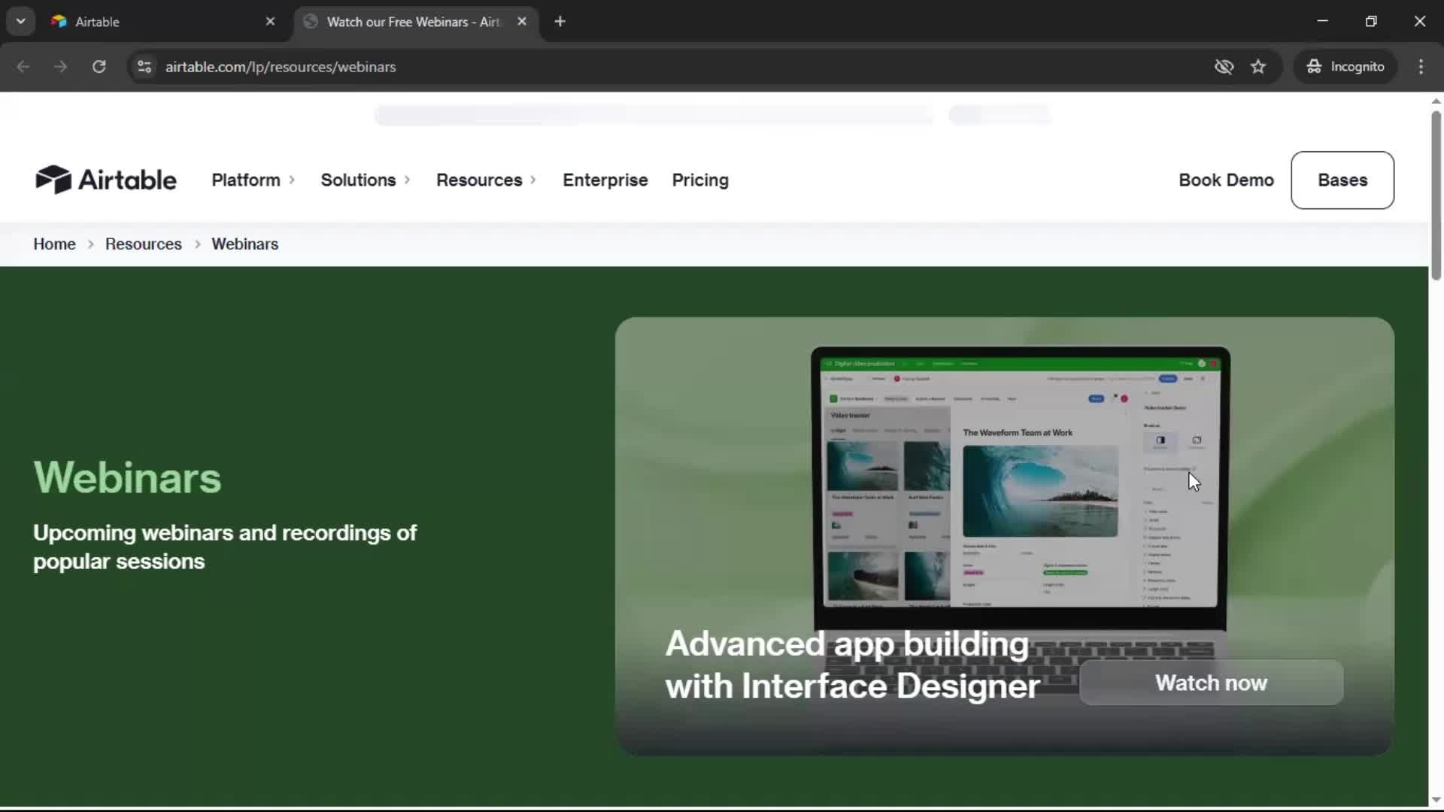Open the Pricing page
The height and width of the screenshot is (812, 1444).
(x=700, y=180)
